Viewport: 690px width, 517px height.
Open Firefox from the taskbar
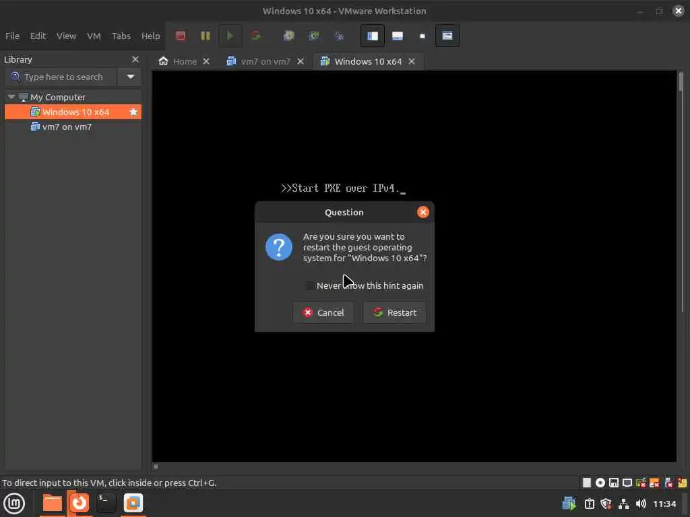pyautogui.click(x=80, y=502)
